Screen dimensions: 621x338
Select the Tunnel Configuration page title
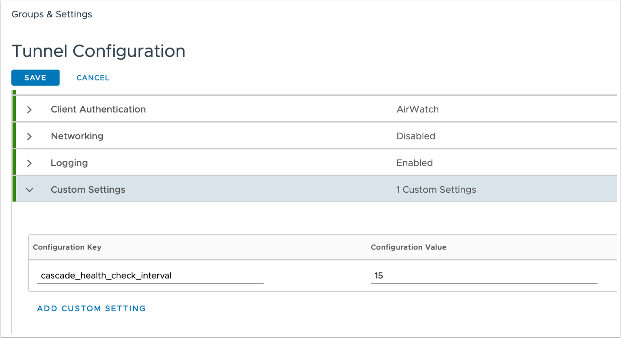99,51
